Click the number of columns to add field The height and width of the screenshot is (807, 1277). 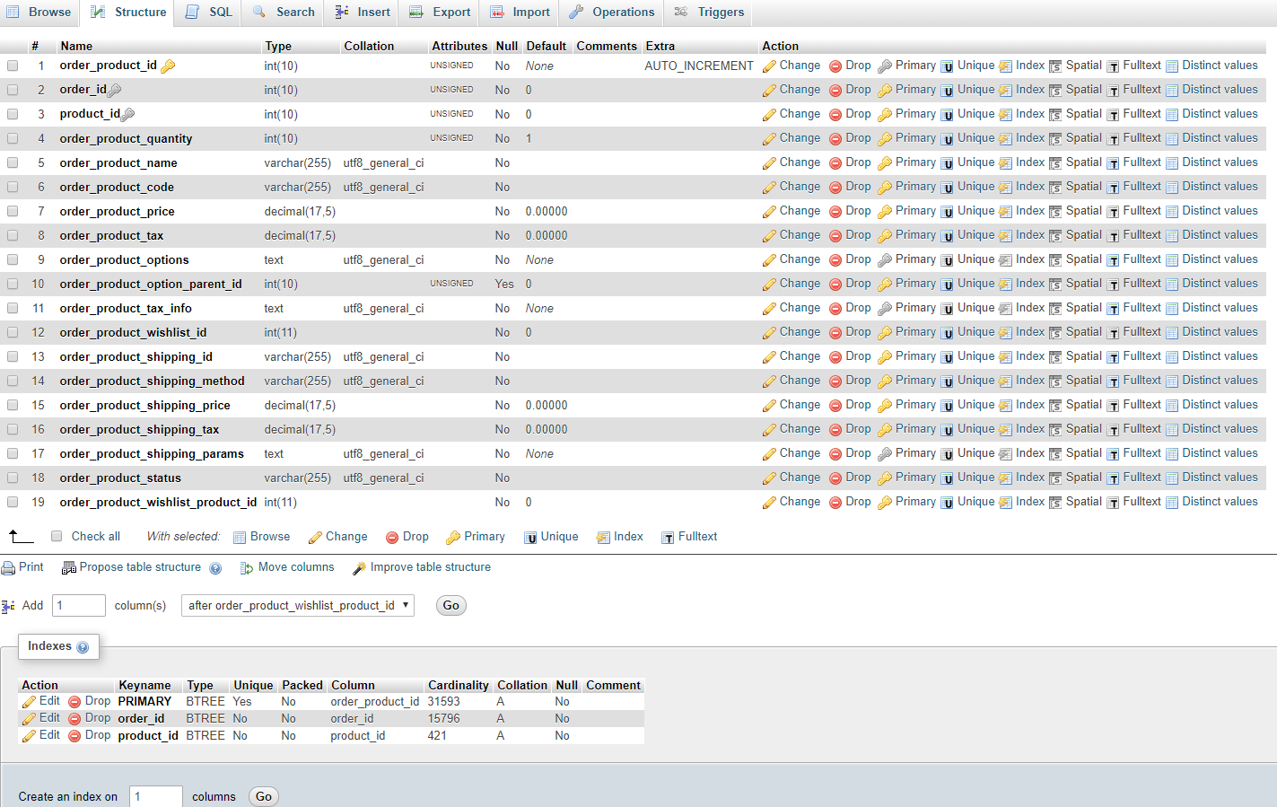tap(79, 605)
